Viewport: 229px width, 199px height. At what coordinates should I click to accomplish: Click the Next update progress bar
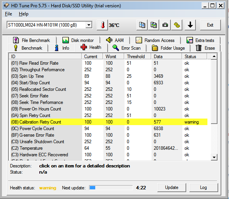point(111,187)
